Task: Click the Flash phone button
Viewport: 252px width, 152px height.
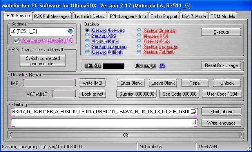Action: [221, 112]
